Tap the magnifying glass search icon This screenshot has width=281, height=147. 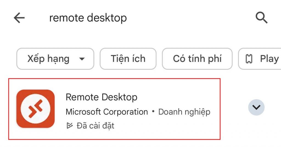pos(261,18)
